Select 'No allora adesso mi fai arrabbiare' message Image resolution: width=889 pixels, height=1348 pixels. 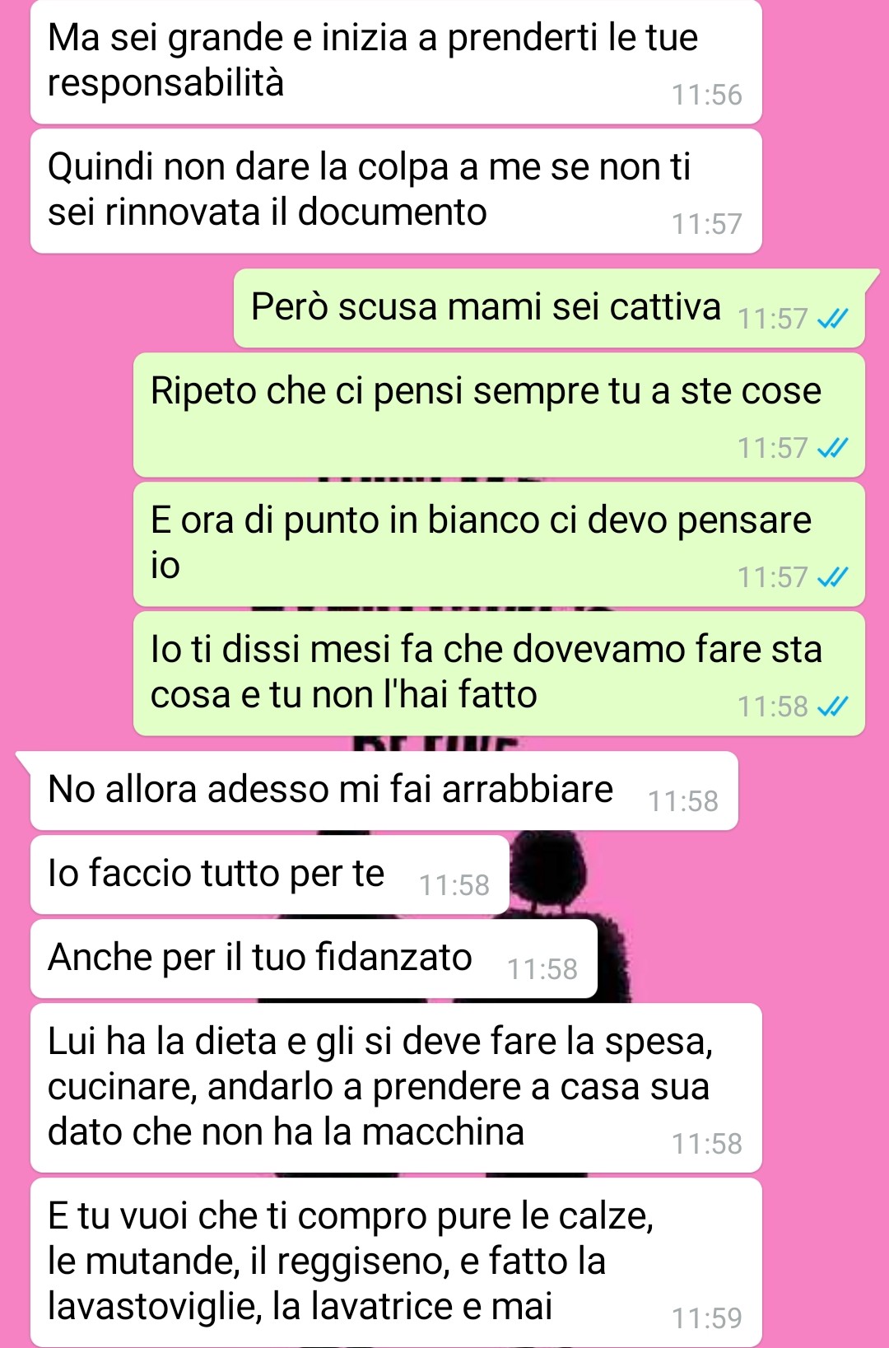(x=384, y=791)
